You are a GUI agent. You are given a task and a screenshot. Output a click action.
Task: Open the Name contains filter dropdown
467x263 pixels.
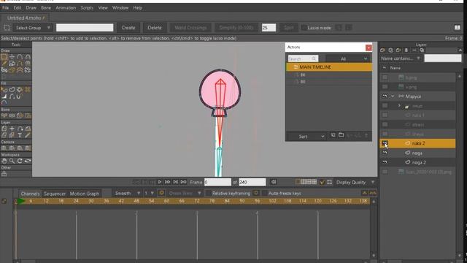401,58
